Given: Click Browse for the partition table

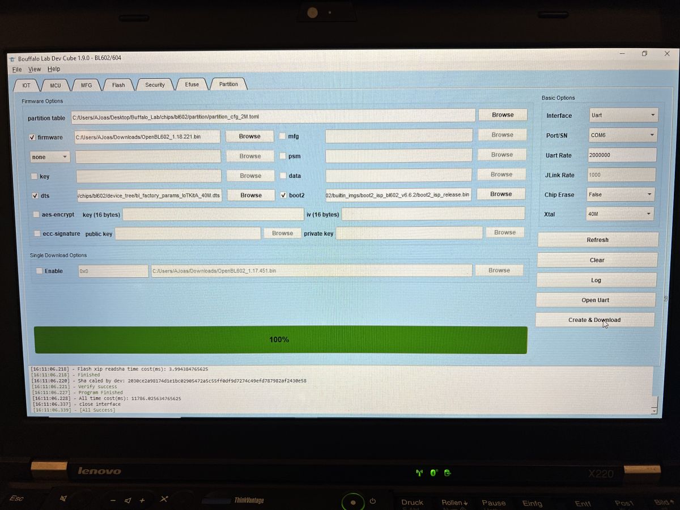Looking at the screenshot, I should click(x=503, y=114).
